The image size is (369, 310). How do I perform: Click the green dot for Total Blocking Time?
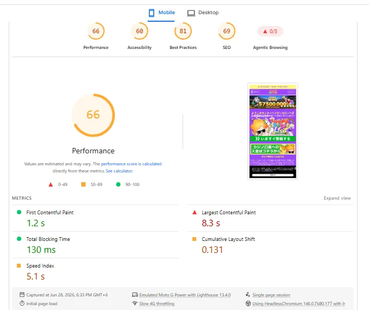point(19,239)
